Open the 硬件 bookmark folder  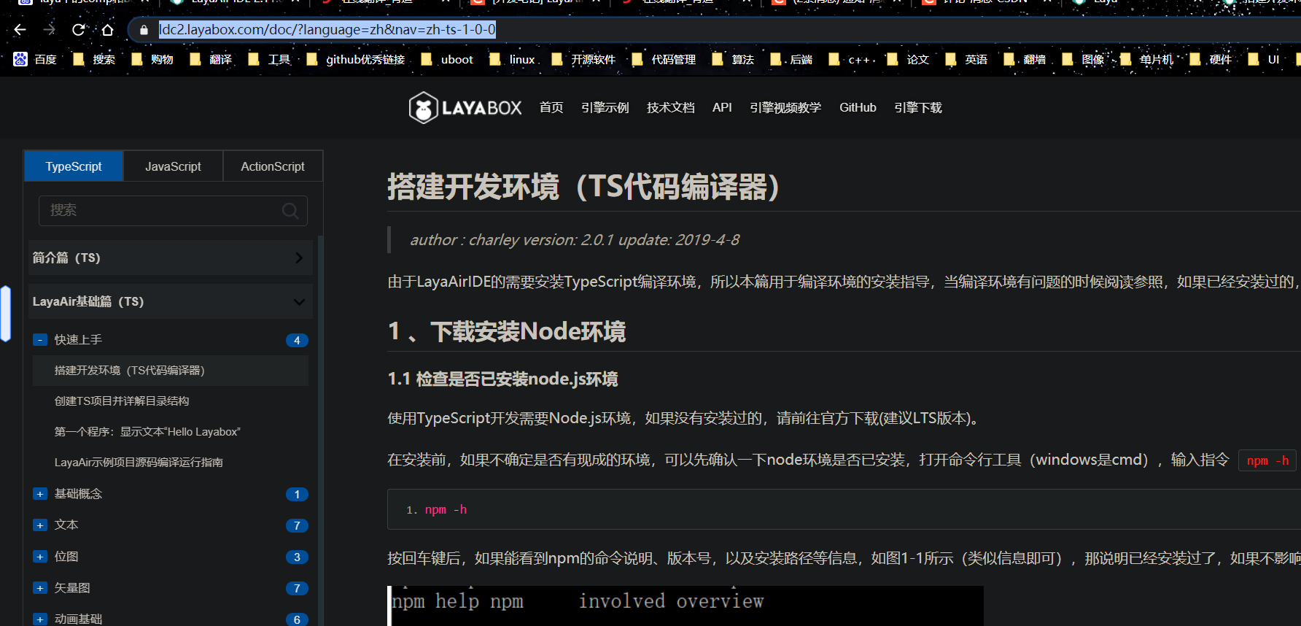tap(1211, 59)
